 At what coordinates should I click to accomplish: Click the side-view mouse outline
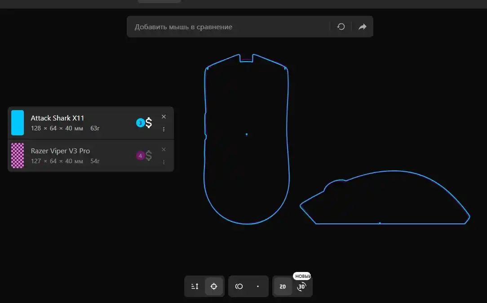click(385, 197)
